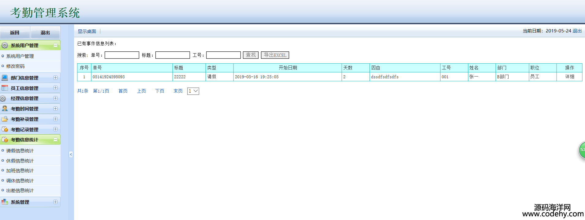
Task: Click the document icon beside 考勤信息统计
Action: 5,140
